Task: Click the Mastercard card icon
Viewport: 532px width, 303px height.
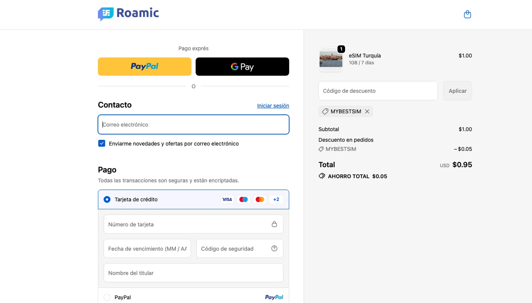Action: (x=260, y=199)
